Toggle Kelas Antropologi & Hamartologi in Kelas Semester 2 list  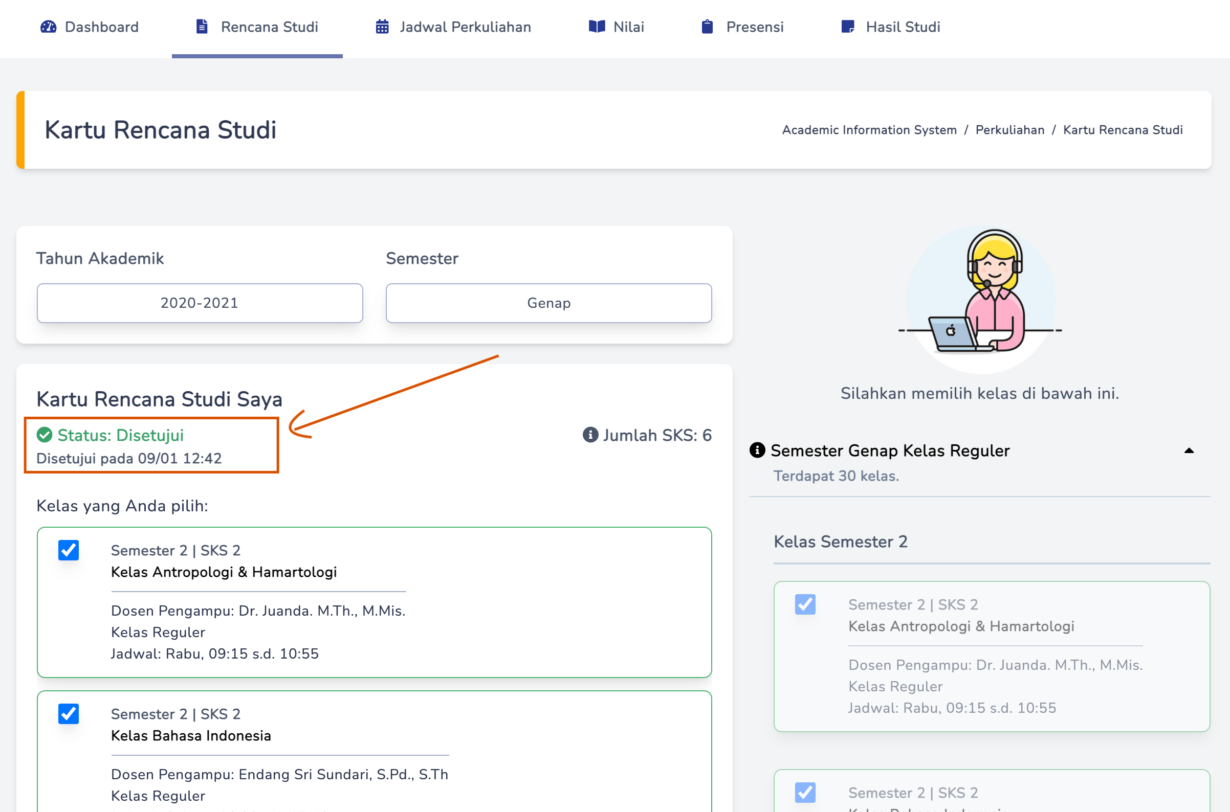tap(805, 604)
